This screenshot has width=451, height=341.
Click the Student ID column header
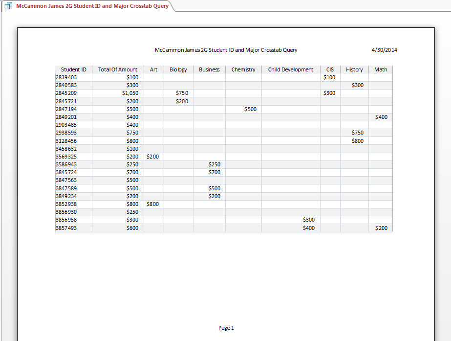tap(74, 69)
